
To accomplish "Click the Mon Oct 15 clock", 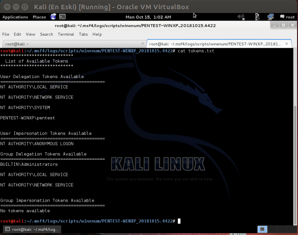I will pos(148,17).
